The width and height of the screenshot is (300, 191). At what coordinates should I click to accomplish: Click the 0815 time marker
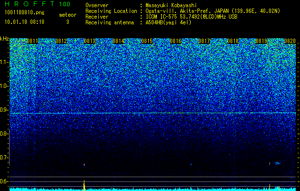[x=147, y=41]
